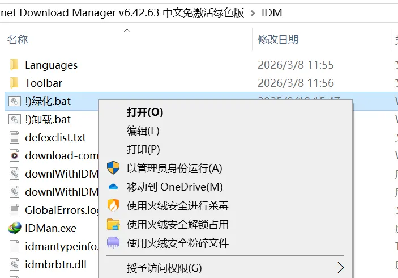Screen dimensions: 398x278
Task: Expand the 授予访问权限(G) submenu arrow
Action: [x=341, y=268]
